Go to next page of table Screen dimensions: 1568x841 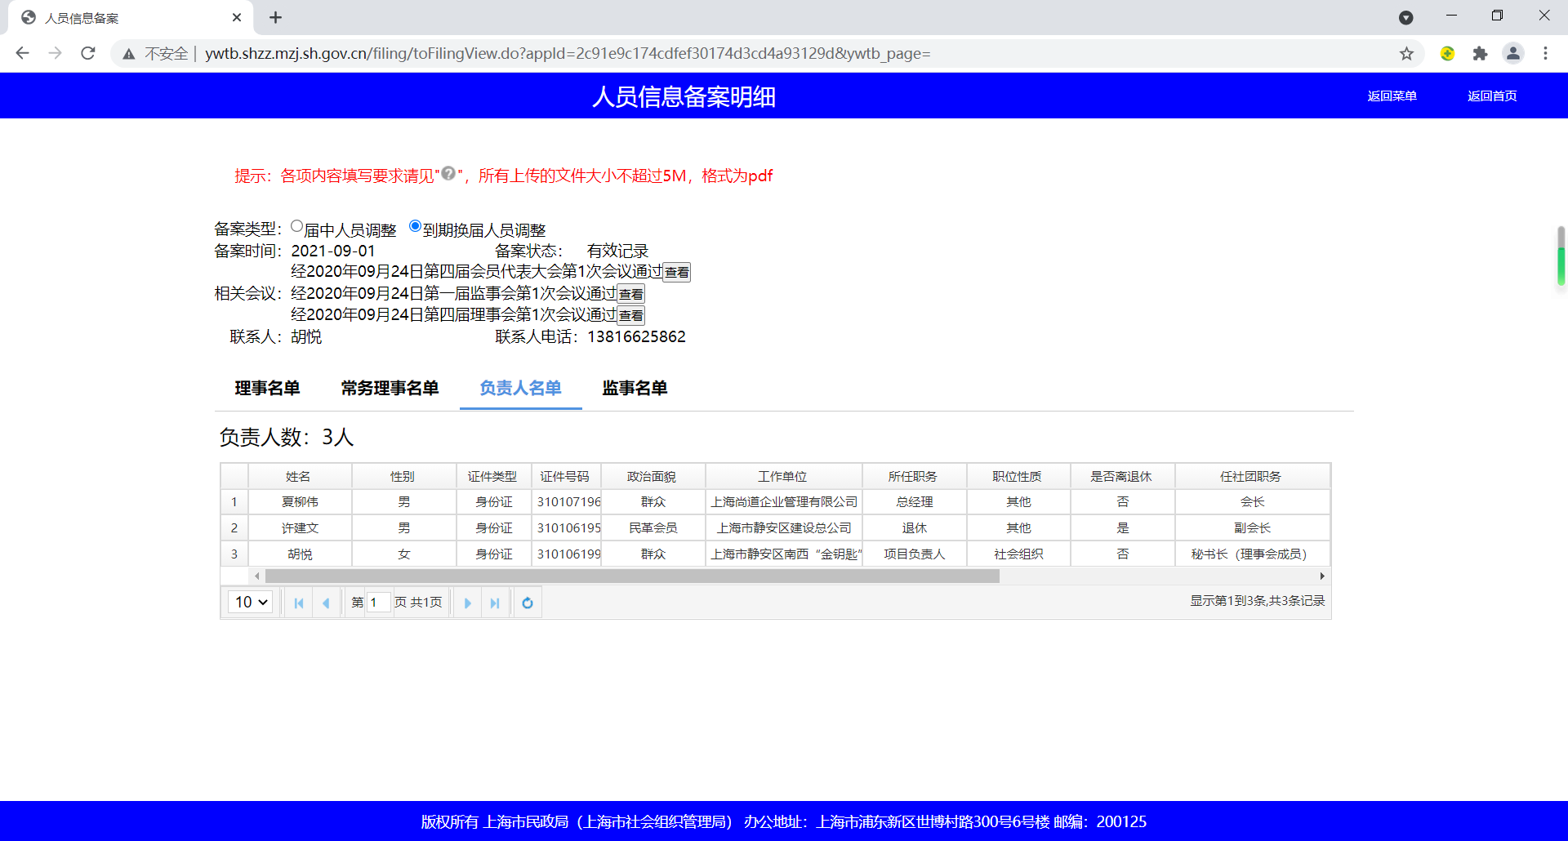click(467, 603)
